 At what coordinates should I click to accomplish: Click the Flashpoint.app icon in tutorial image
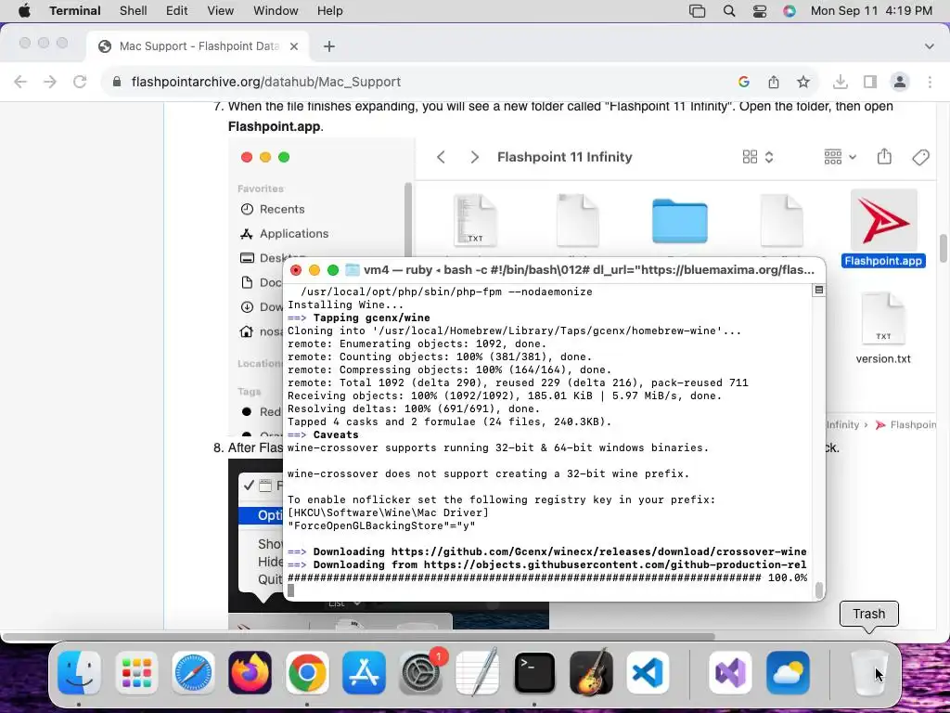point(884,220)
